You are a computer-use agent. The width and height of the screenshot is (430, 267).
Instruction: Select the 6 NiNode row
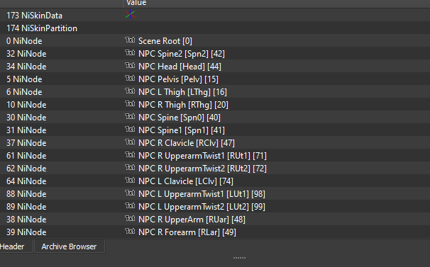215,92
